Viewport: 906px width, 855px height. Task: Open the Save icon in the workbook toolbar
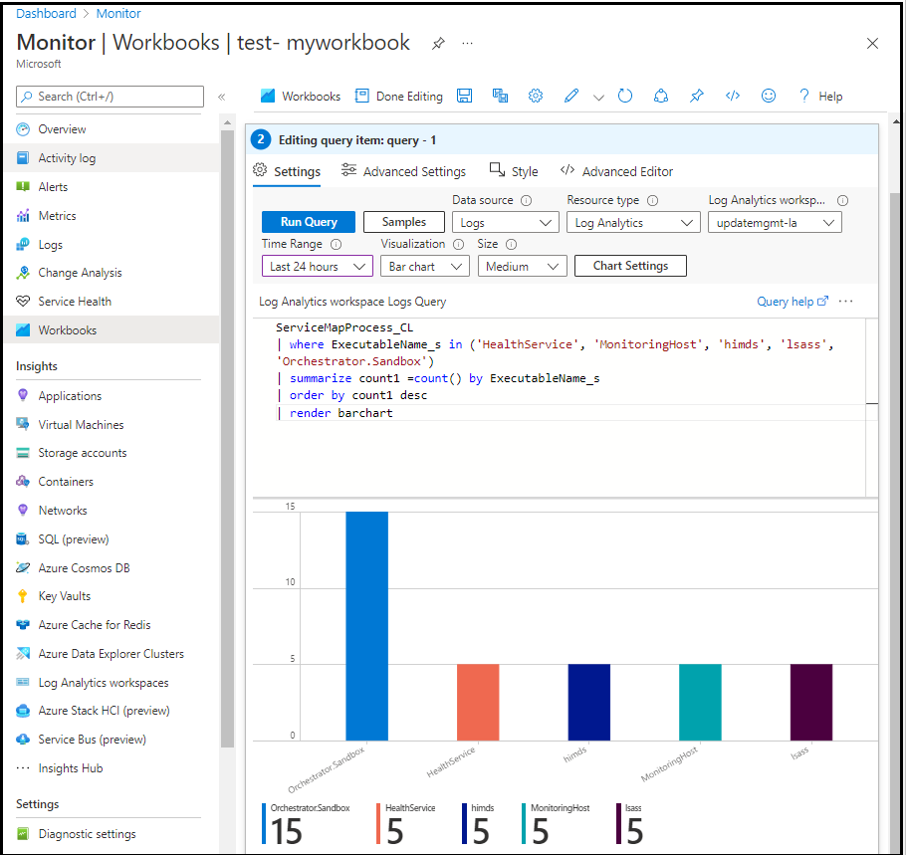pos(464,96)
